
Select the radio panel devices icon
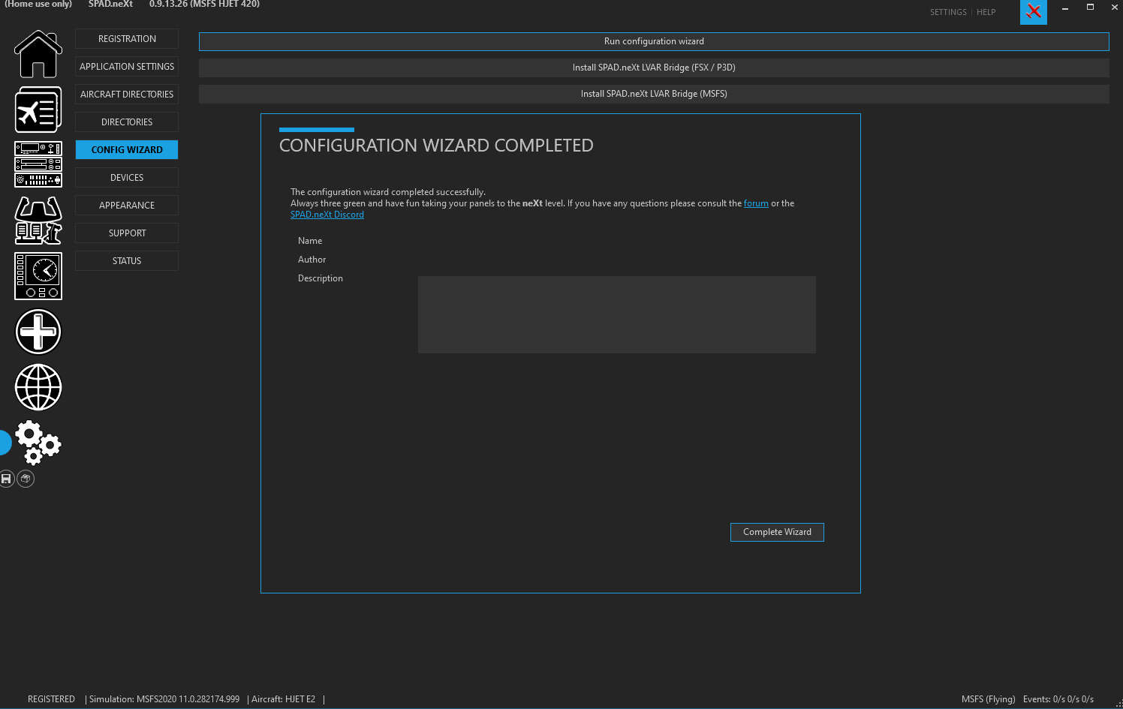point(38,164)
